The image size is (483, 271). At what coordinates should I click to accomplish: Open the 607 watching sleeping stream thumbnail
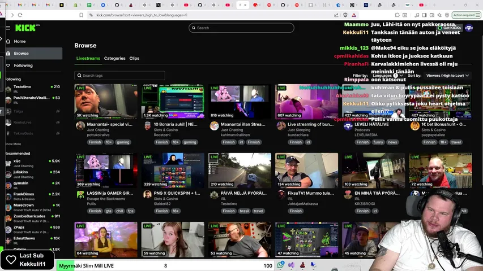point(306,102)
